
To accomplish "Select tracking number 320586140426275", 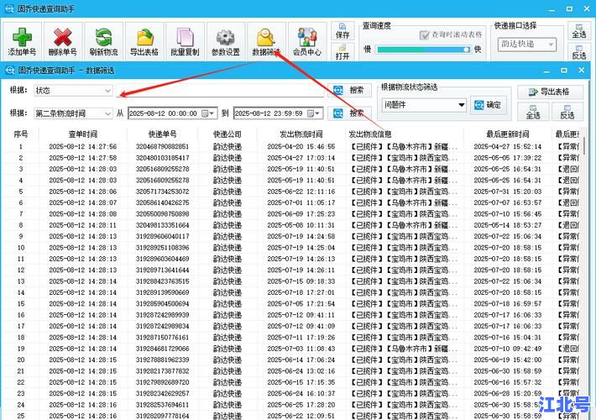I will [162, 202].
